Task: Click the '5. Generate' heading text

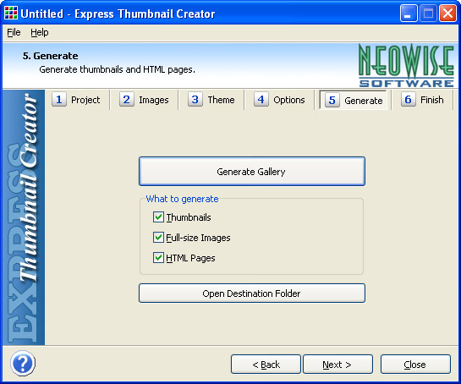Action: (50, 56)
